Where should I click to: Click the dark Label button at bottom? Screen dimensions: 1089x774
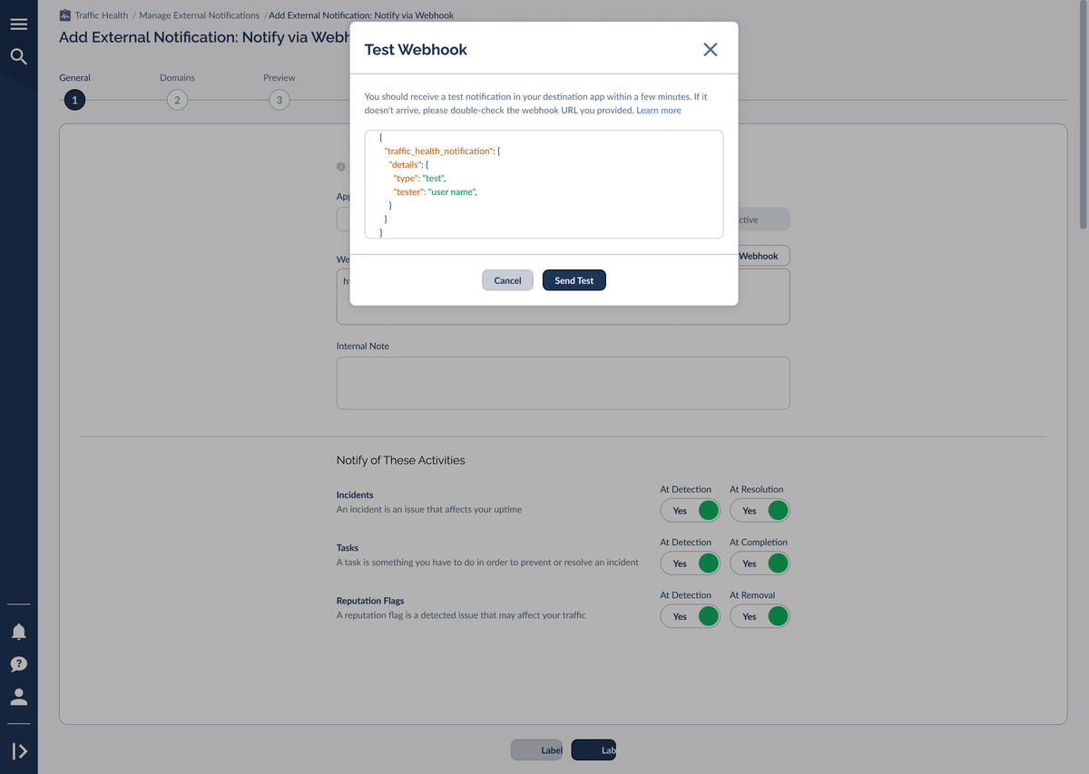pos(594,750)
